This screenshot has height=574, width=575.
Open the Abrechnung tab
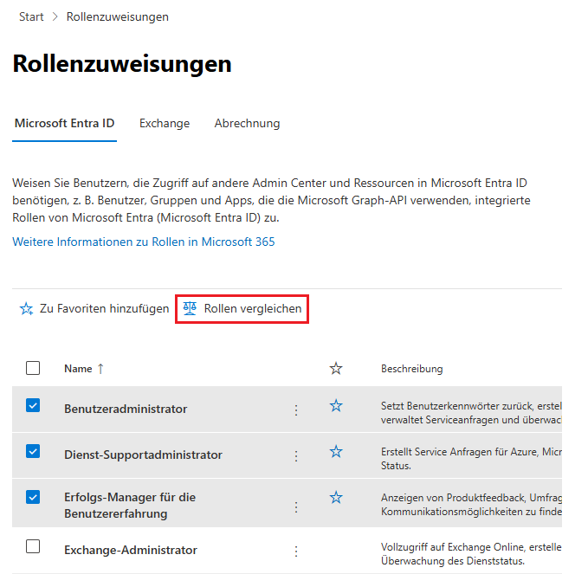point(247,124)
